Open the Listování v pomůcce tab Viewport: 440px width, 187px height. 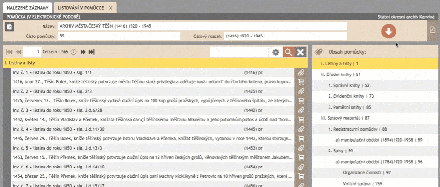tap(81, 8)
